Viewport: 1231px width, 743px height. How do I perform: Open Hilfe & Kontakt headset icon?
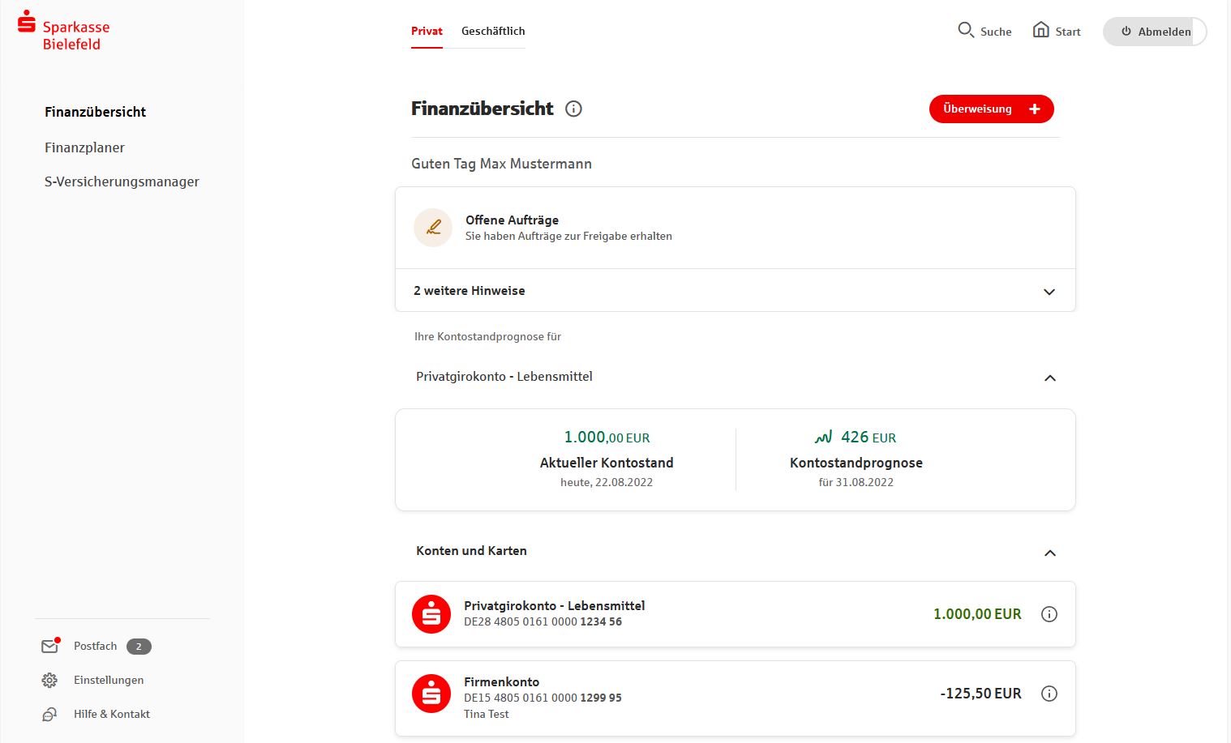coord(49,714)
